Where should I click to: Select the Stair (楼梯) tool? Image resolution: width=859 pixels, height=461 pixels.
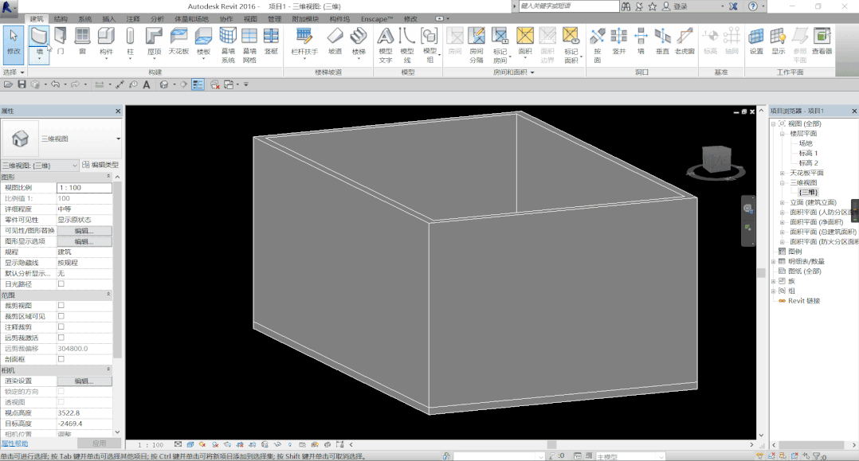[359, 41]
